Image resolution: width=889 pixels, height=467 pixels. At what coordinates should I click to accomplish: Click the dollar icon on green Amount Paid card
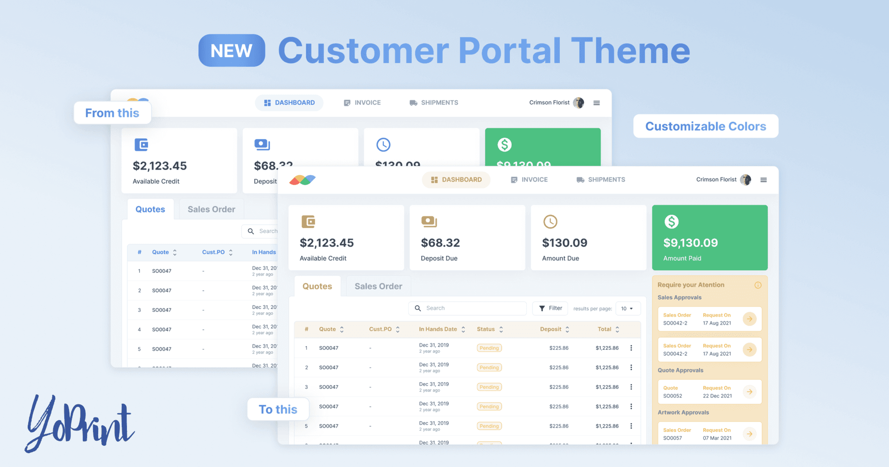[672, 221]
